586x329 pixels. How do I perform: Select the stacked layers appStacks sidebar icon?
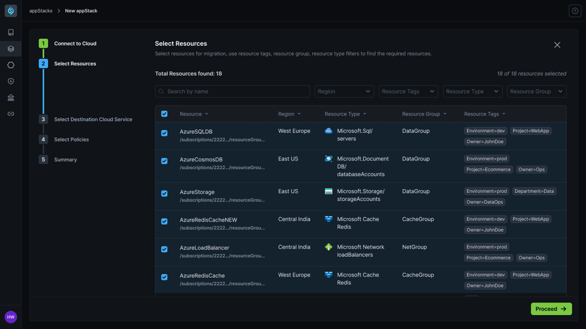(11, 48)
